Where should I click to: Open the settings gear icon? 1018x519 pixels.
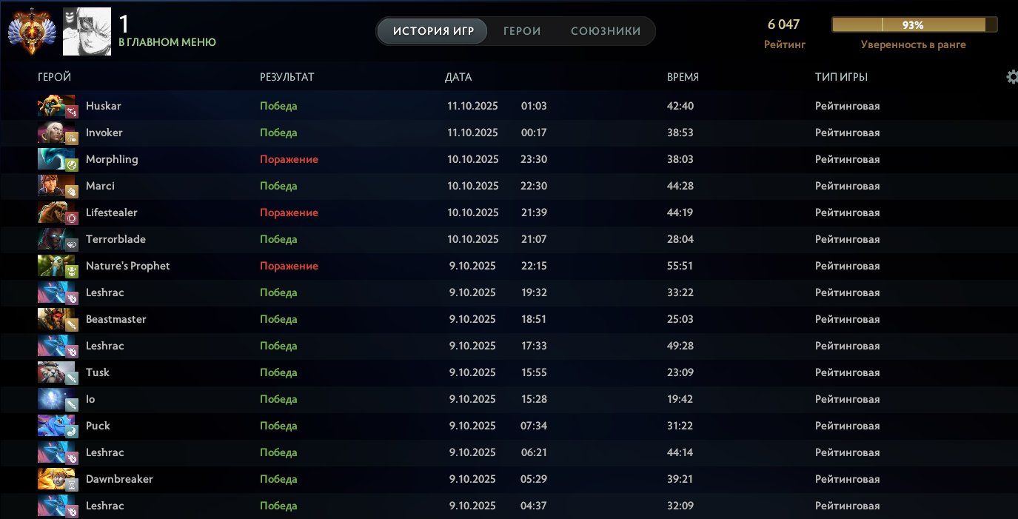pyautogui.click(x=1011, y=77)
